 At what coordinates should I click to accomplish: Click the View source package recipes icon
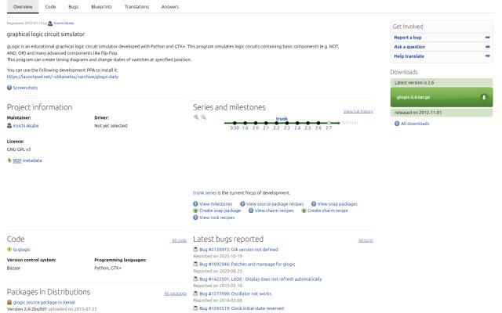pyautogui.click(x=242, y=203)
